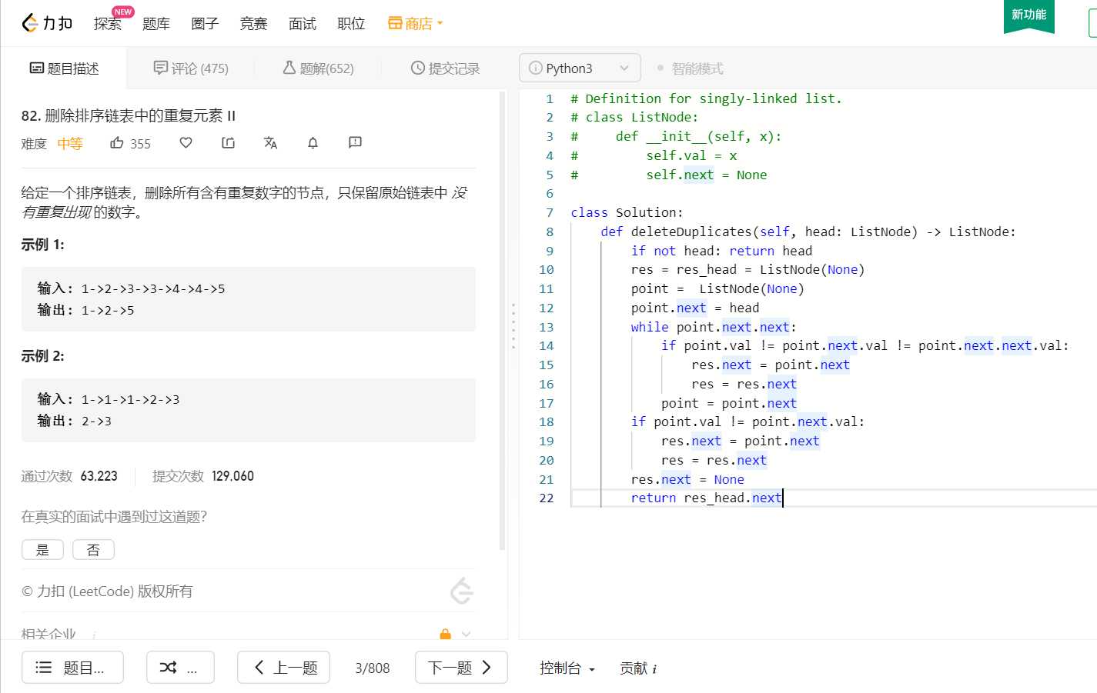1097x693 pixels.
Task: Click the description panel vertical scrollbar
Action: [503, 322]
